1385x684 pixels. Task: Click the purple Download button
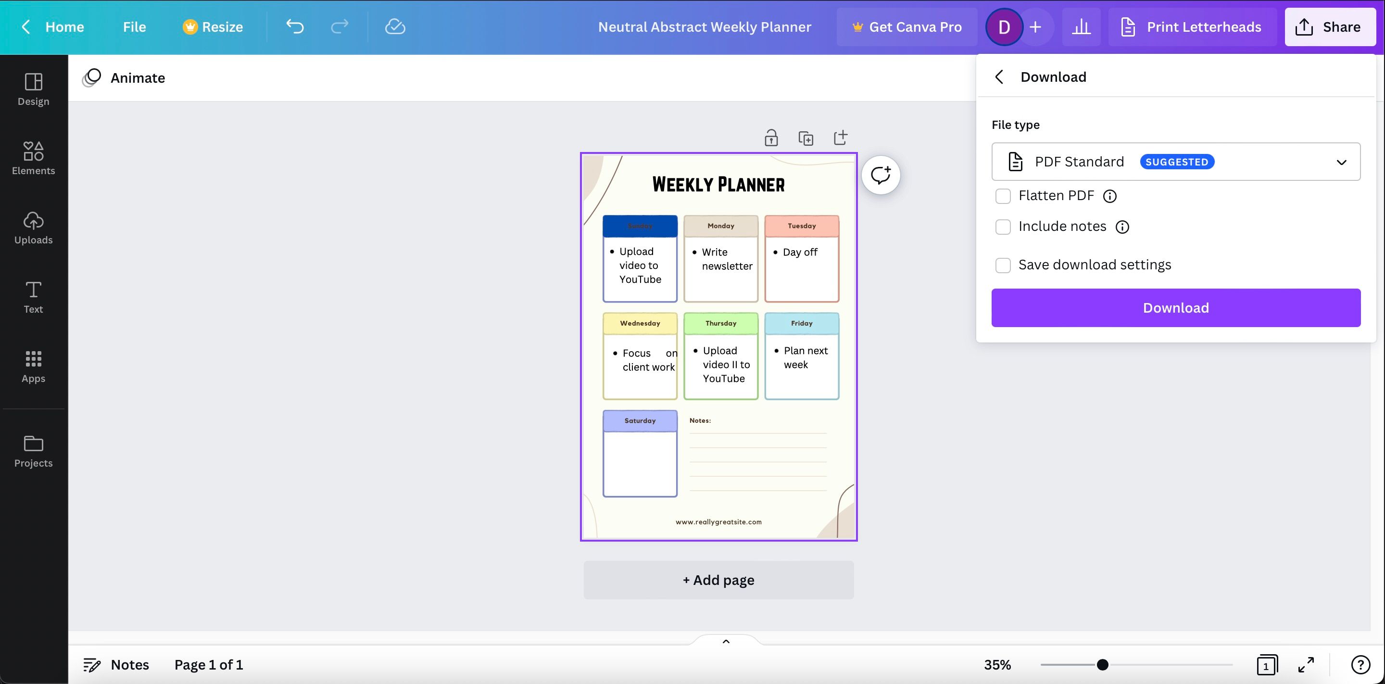1176,307
